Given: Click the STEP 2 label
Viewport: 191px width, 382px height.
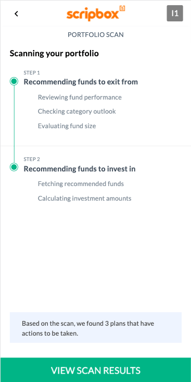Looking at the screenshot, I should (32, 159).
